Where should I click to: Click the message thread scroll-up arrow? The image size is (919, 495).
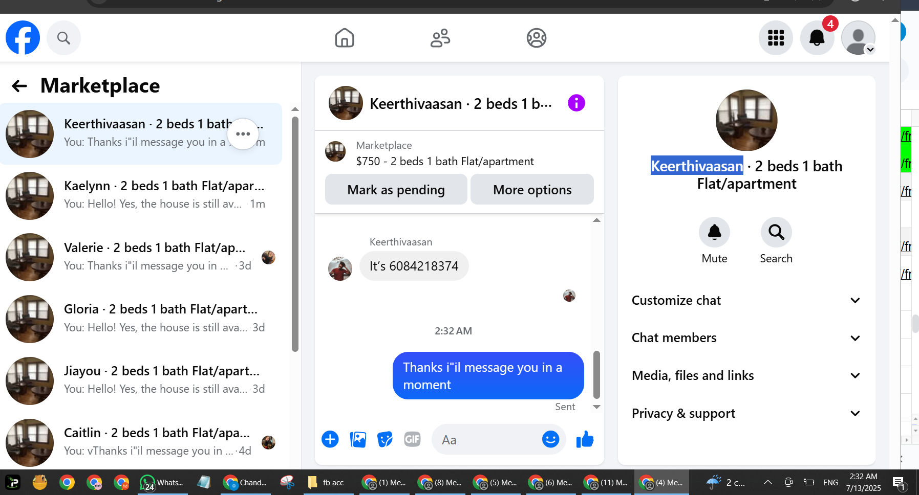[x=596, y=220]
